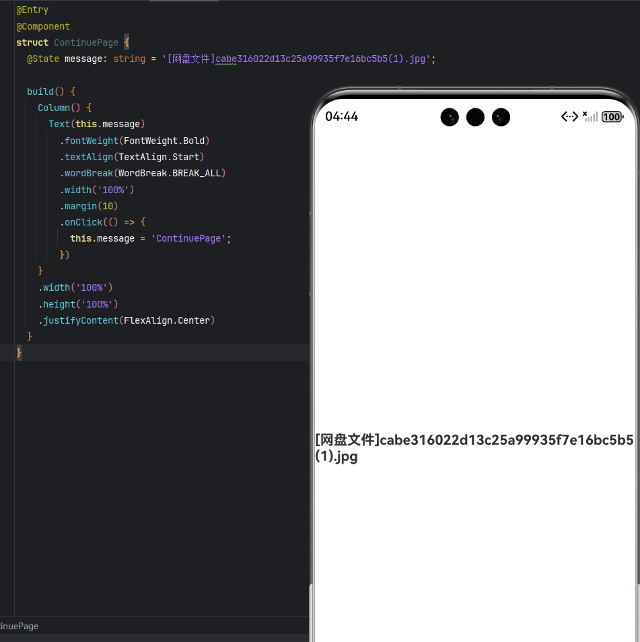This screenshot has height=642, width=640.
Task: Click the .fontWeight(FontWeight.Bold) line
Action: (x=135, y=141)
